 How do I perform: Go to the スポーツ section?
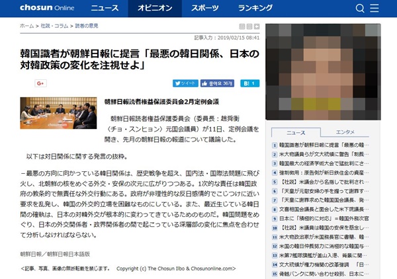pos(205,9)
